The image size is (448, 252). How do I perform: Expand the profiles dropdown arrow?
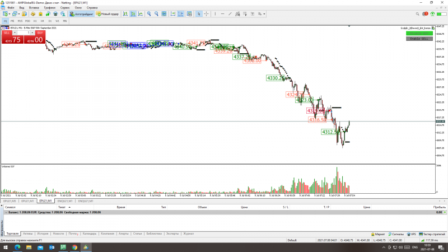point(19,13)
